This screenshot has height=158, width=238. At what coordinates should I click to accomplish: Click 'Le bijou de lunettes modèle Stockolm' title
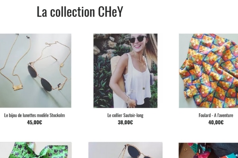click(x=35, y=115)
